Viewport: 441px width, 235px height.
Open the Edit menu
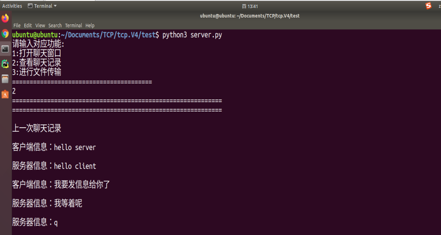pos(28,26)
